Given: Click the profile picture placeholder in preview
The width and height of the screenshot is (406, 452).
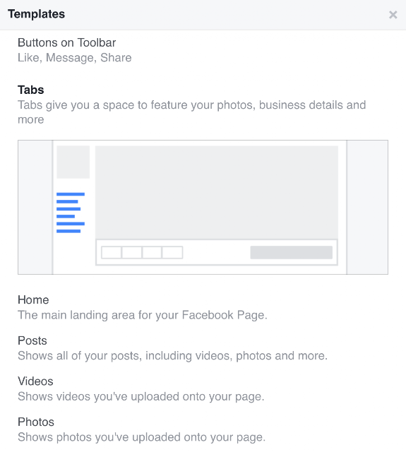Looking at the screenshot, I should 73,162.
